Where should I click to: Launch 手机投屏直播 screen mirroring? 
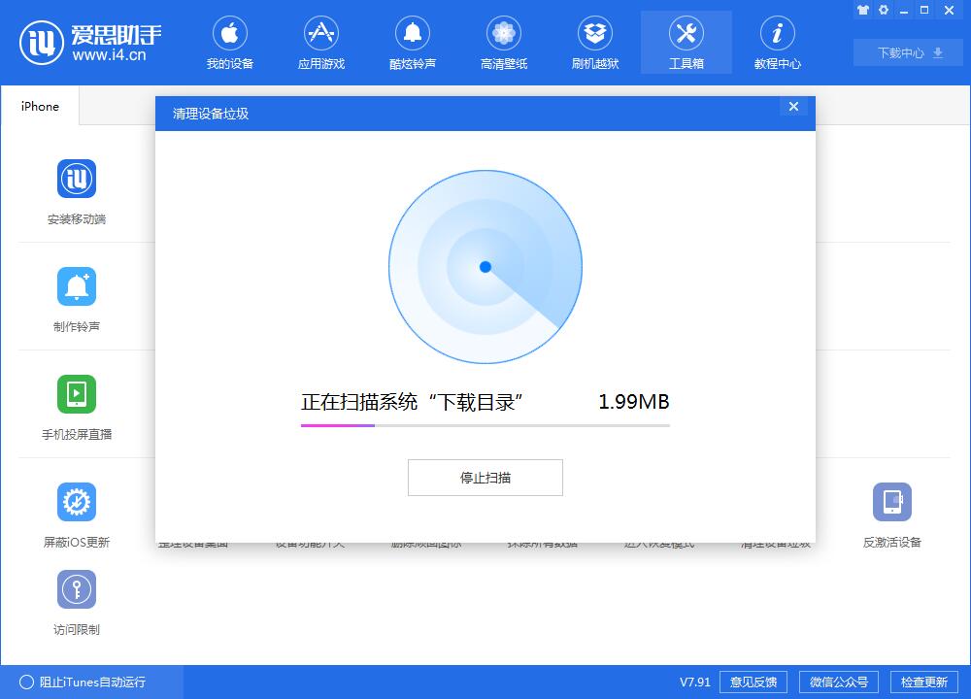77,405
